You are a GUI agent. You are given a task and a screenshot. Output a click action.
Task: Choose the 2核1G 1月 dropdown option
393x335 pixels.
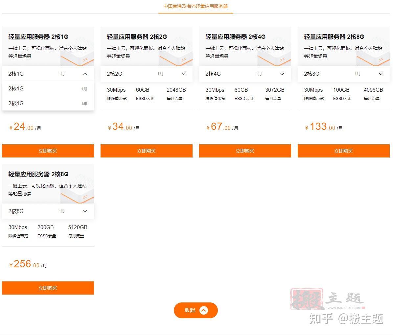point(48,89)
